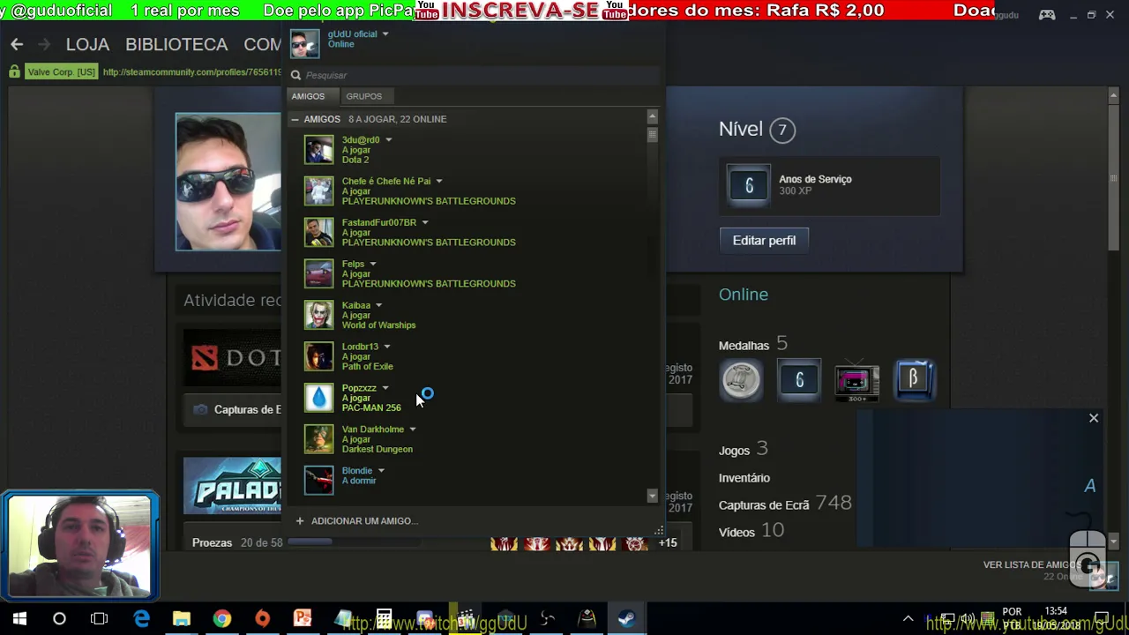1129x635 pixels.
Task: Click ADICIONAR UM AMIGO
Action: (364, 520)
